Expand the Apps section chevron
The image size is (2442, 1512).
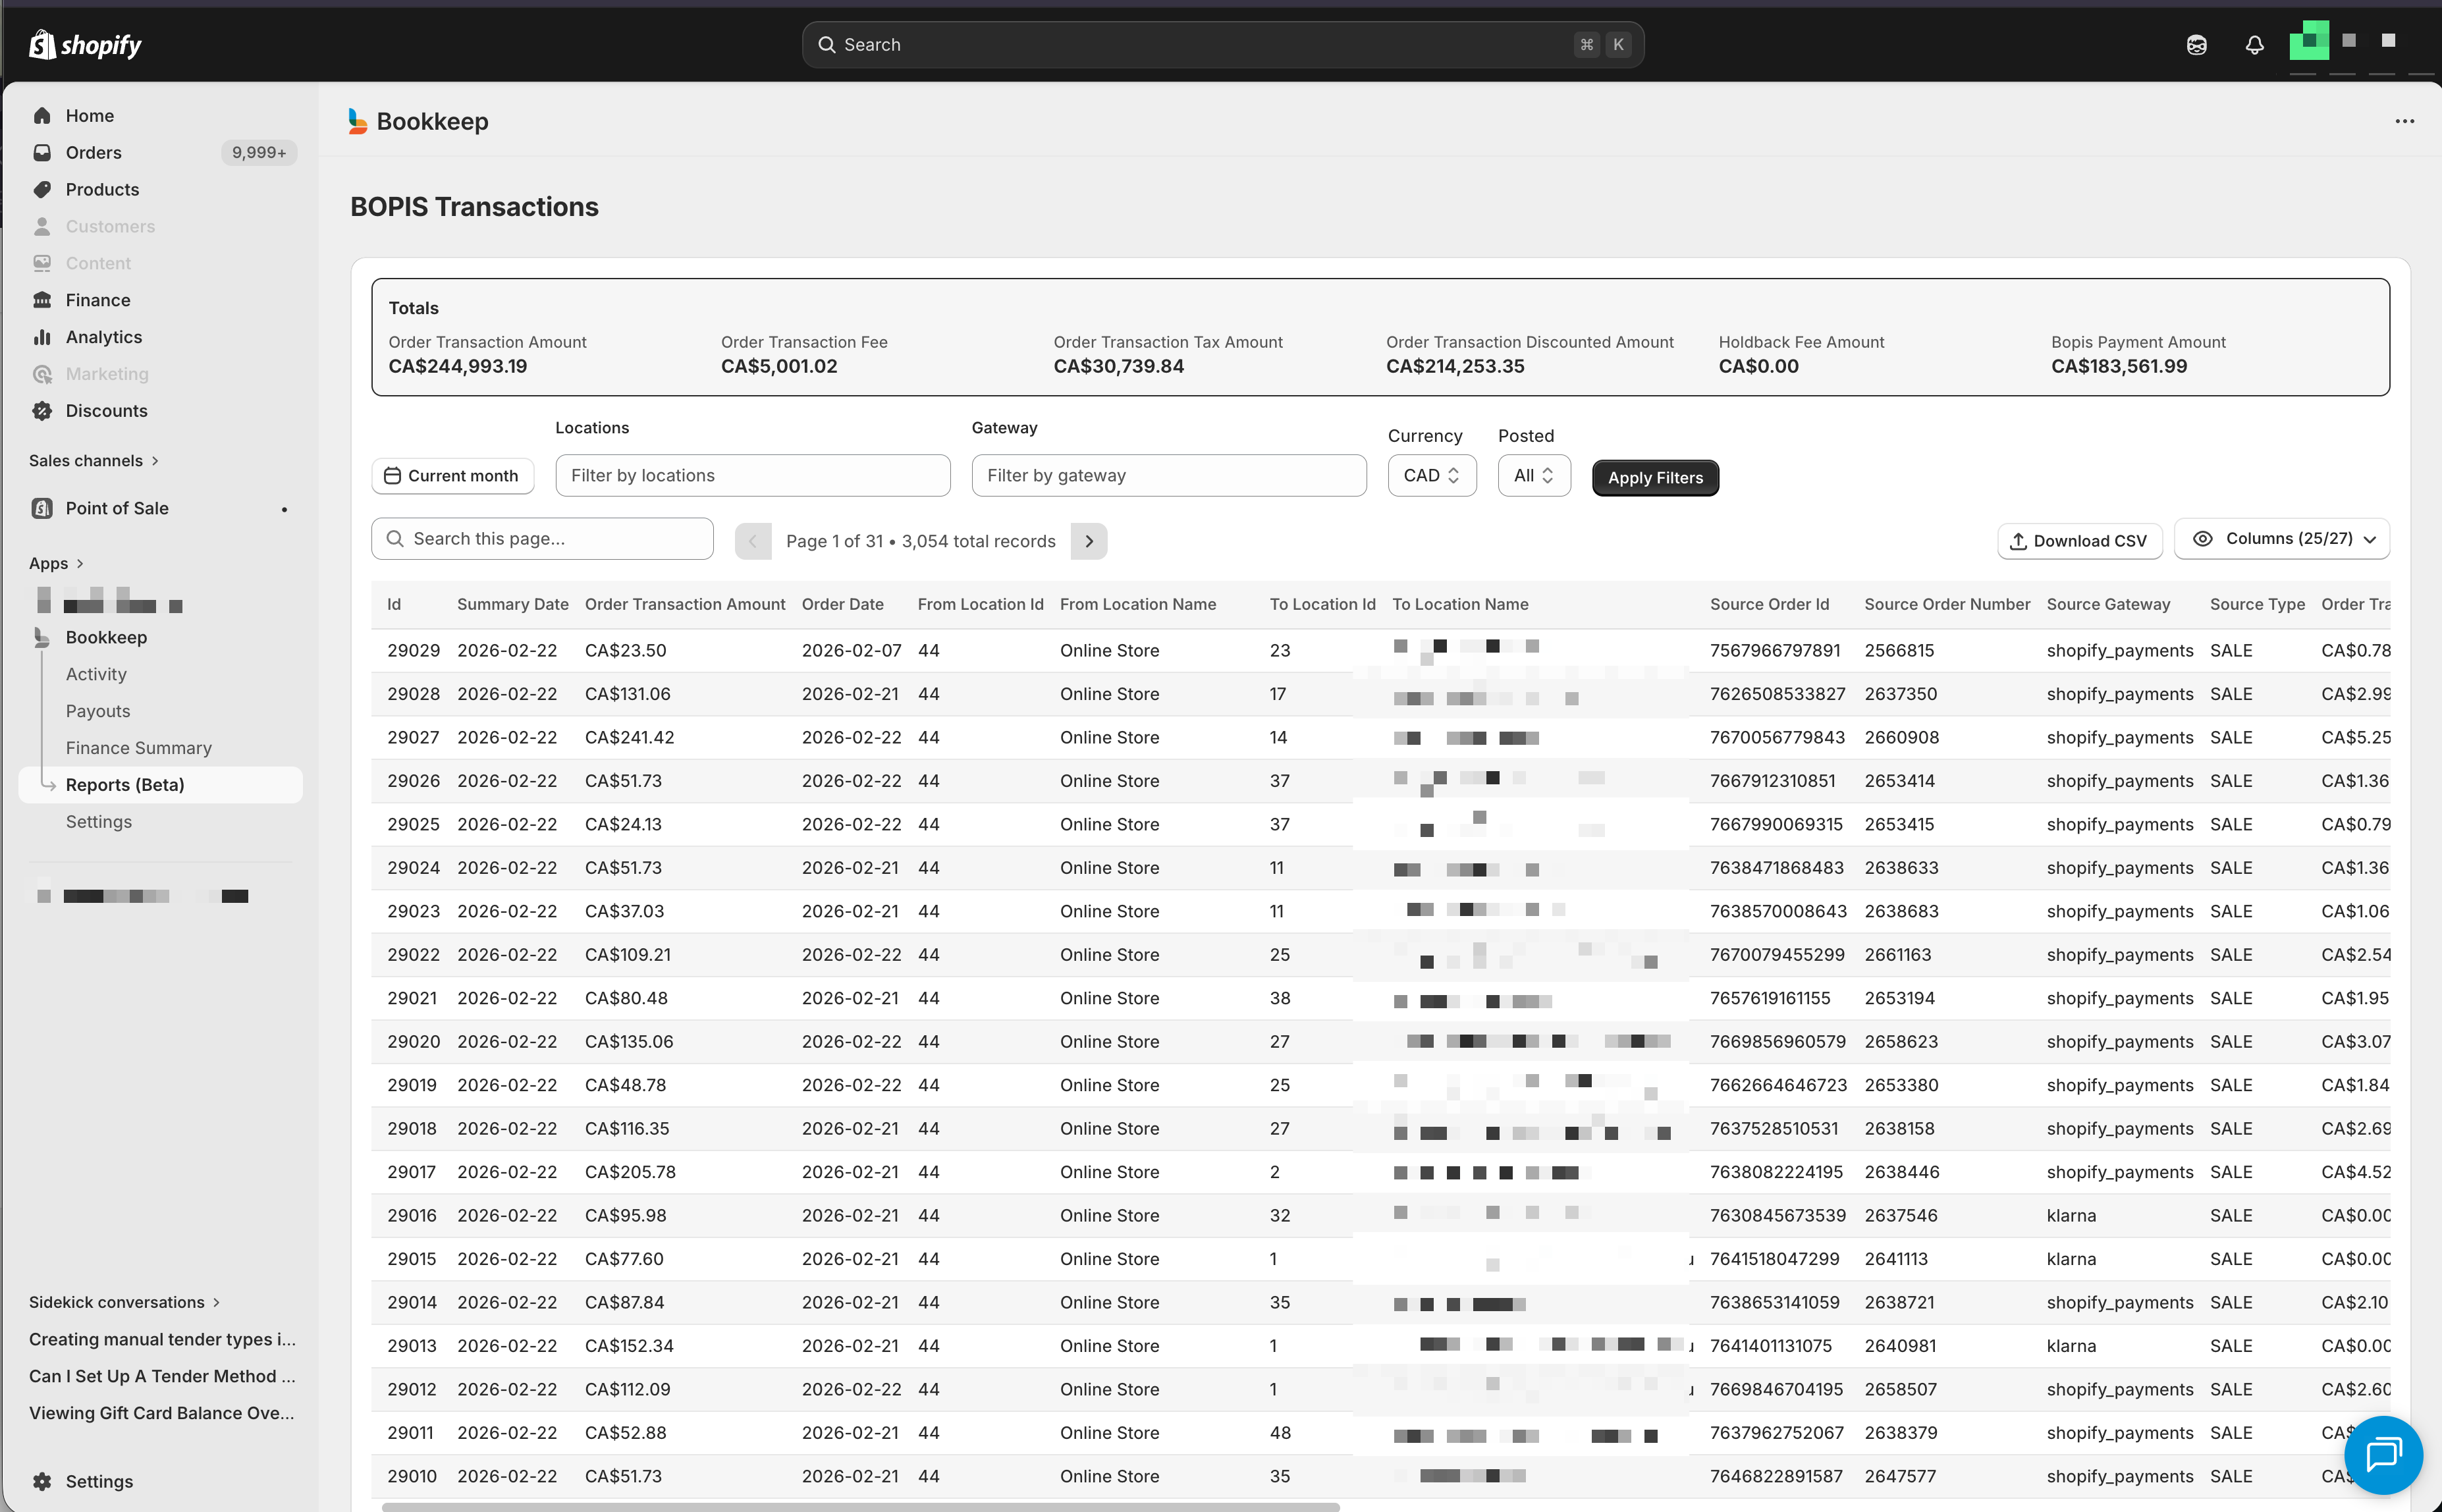click(80, 563)
